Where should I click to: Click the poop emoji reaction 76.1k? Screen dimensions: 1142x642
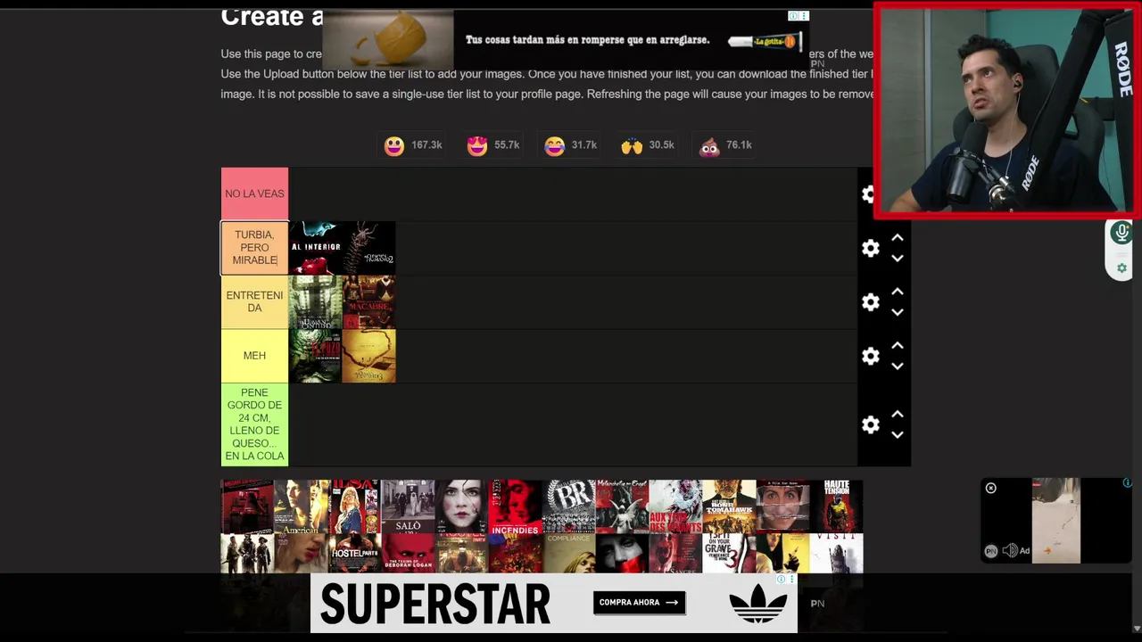725,145
